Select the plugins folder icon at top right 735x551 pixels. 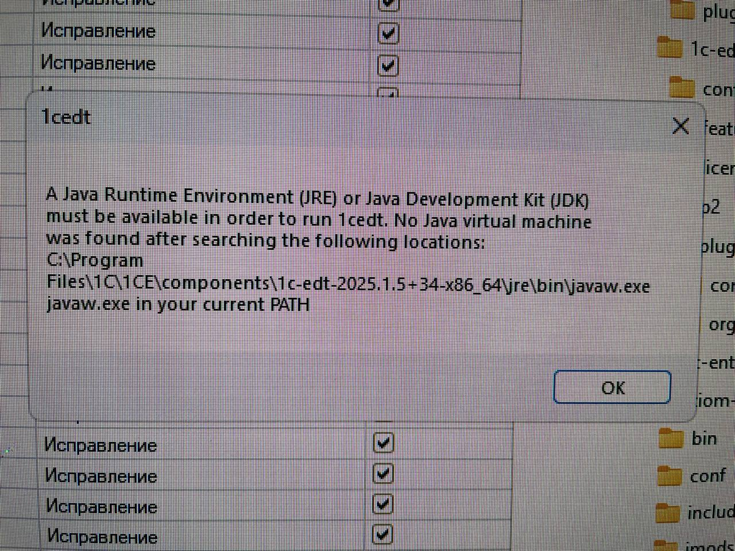[682, 10]
